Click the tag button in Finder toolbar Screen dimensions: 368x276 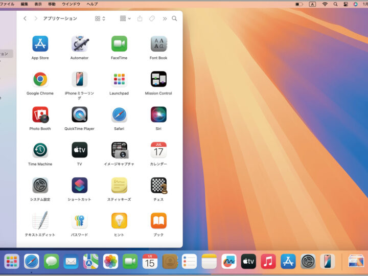[152, 18]
